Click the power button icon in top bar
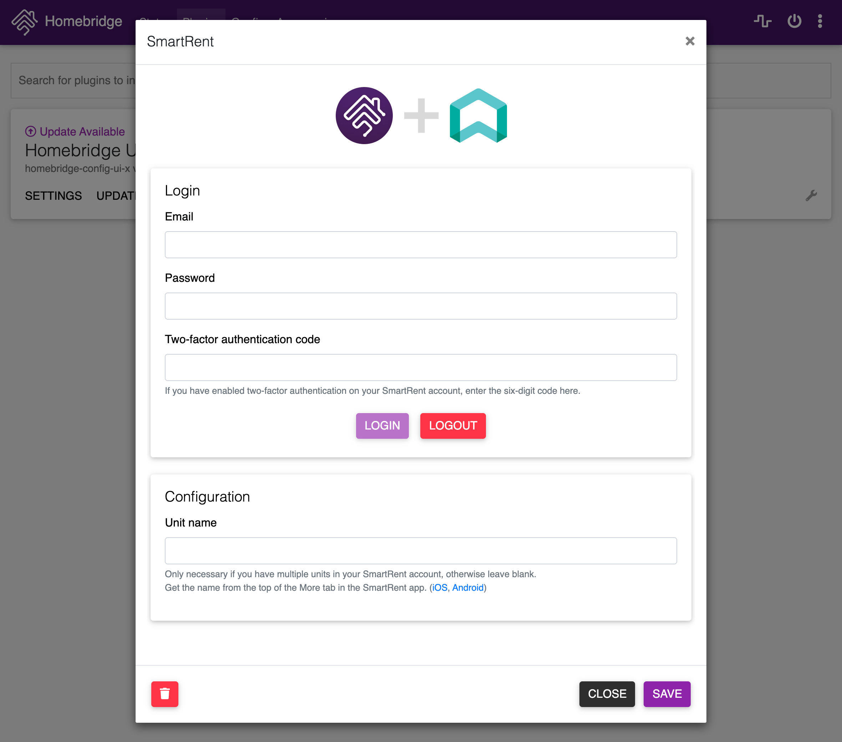The image size is (842, 742). [x=793, y=21]
